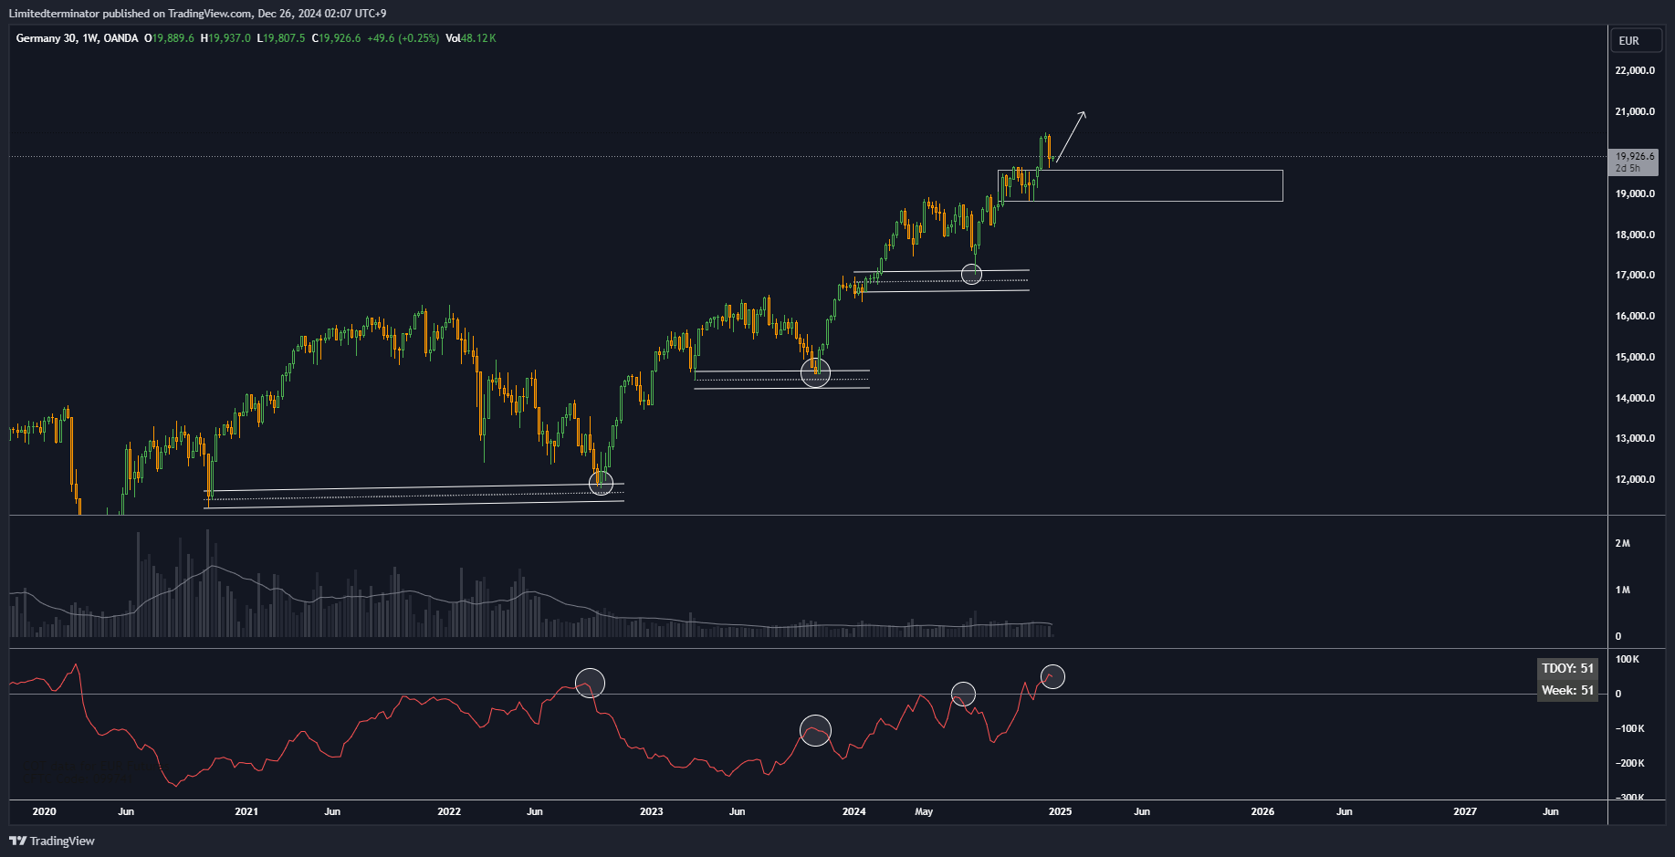Click the publish header text with Limitedterminator
Viewport: 1675px width, 857px height.
(x=197, y=14)
